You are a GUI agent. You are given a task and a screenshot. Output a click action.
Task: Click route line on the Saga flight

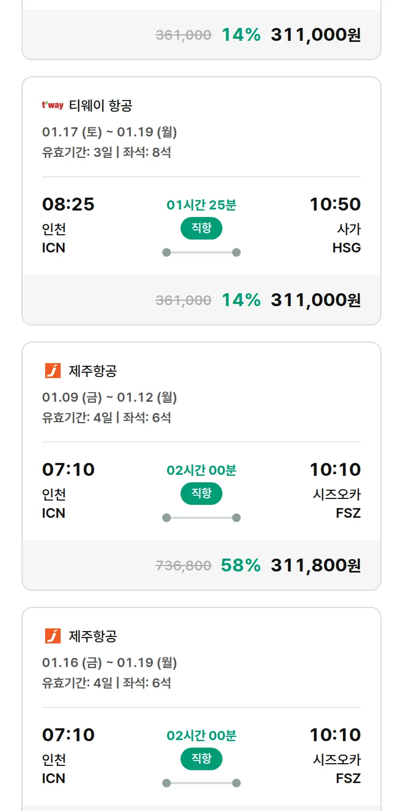tap(201, 252)
